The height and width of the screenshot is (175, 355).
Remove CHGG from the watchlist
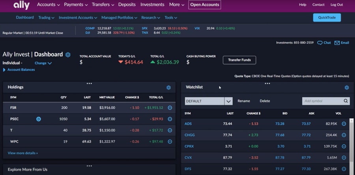click(x=344, y=135)
